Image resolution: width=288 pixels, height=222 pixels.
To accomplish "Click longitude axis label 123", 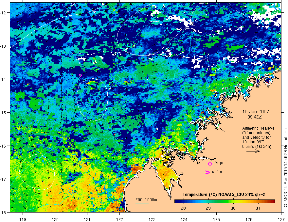I will tap(152, 219).
